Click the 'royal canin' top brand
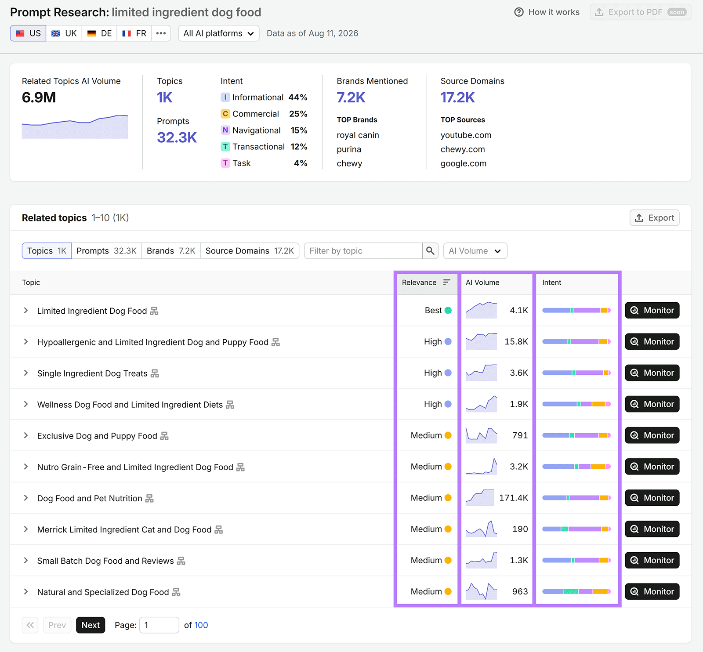703x652 pixels. 358,135
